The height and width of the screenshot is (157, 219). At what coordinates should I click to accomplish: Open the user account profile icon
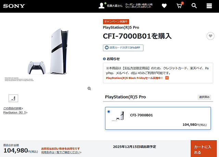pos(102,6)
